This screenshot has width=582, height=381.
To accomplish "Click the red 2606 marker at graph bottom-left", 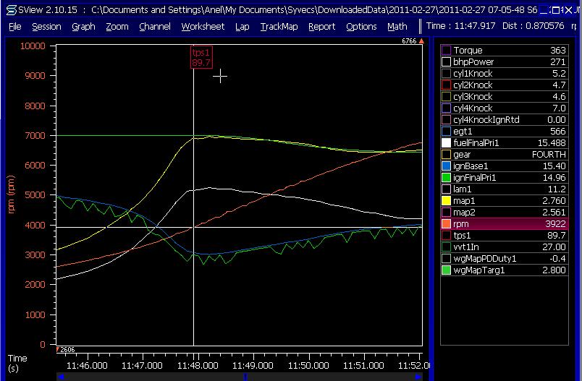I will [65, 349].
